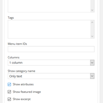103x103 pixels.
Task: Click the Columns label
Action: click(13, 58)
